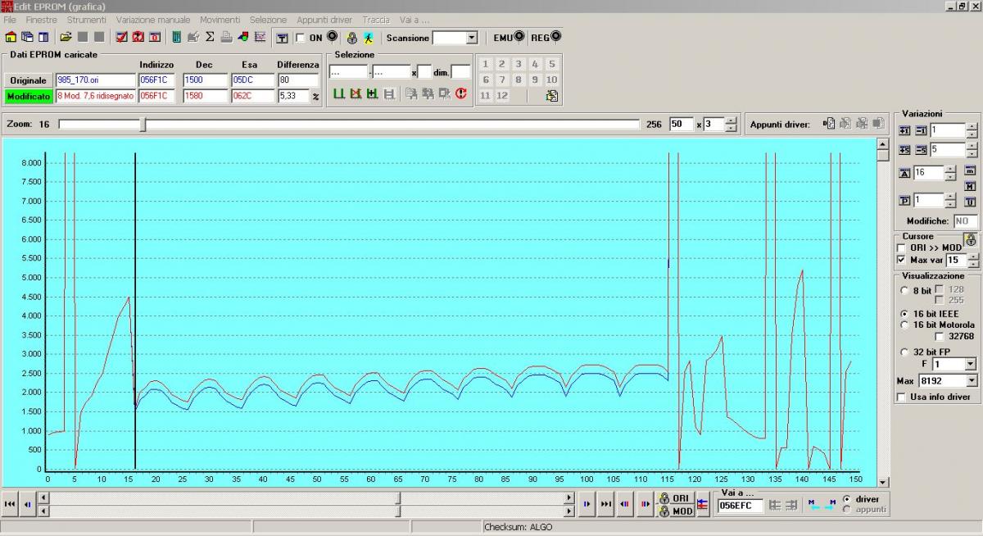Click the minus 5 variation icon
The height and width of the screenshot is (536, 983).
pyautogui.click(x=921, y=150)
